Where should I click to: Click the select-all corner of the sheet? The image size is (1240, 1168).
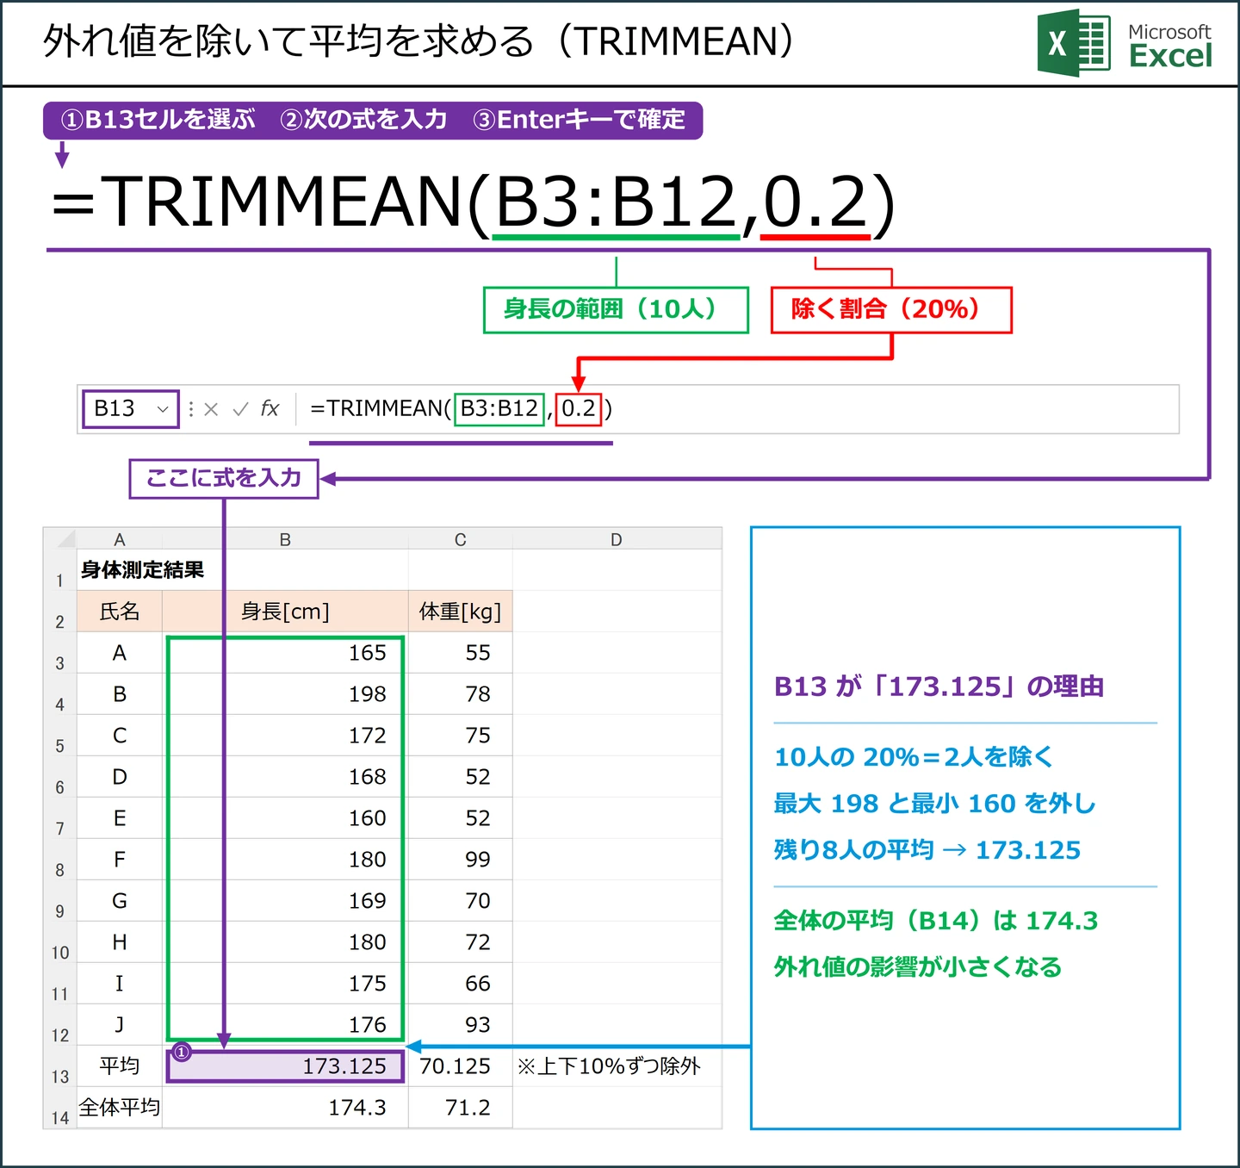coord(60,539)
